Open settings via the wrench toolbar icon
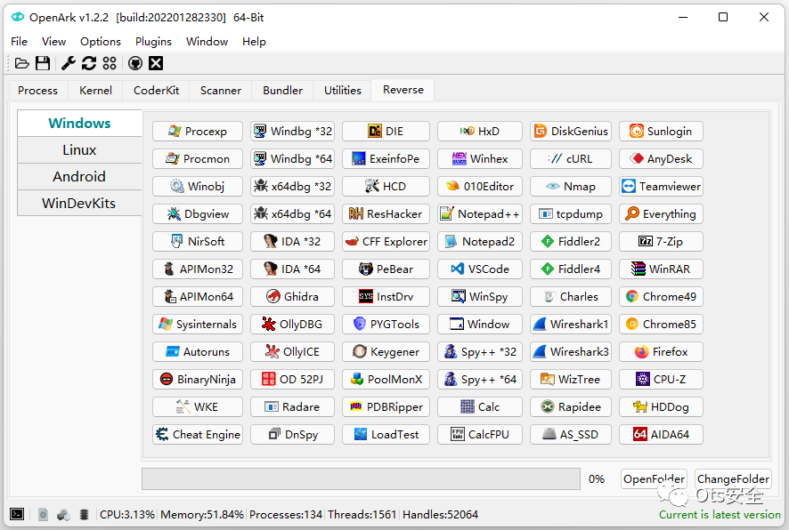The height and width of the screenshot is (530, 789). click(x=69, y=63)
